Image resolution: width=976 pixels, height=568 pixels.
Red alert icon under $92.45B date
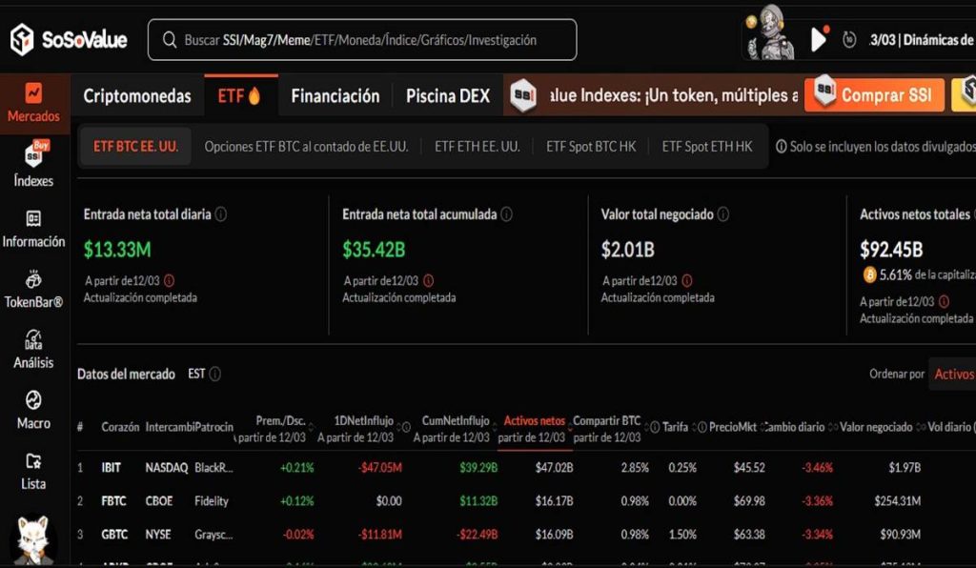(x=944, y=301)
